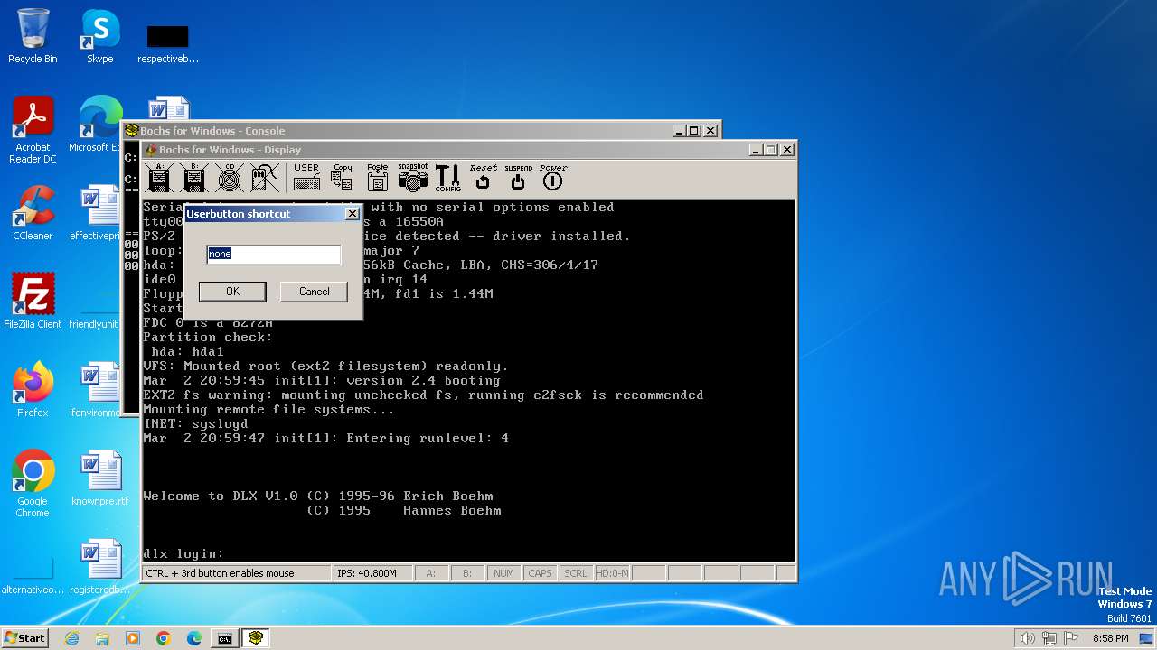Click the NUM indicator in status bar
Viewport: 1157px width, 650px height.
click(x=503, y=573)
